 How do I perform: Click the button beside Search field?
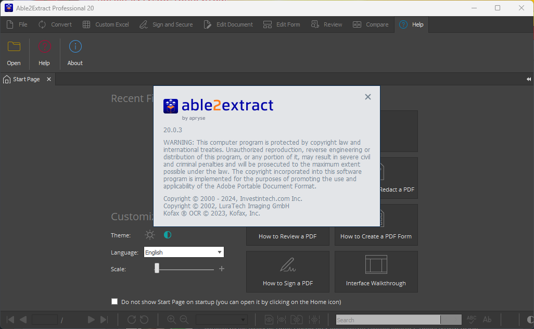point(451,320)
